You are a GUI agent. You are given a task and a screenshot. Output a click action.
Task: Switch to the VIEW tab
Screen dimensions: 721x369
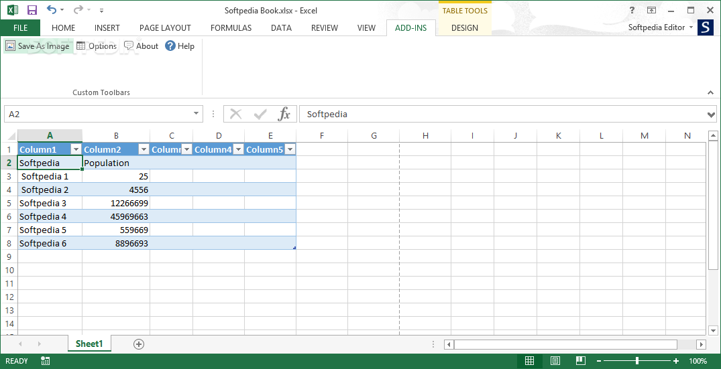(x=366, y=27)
